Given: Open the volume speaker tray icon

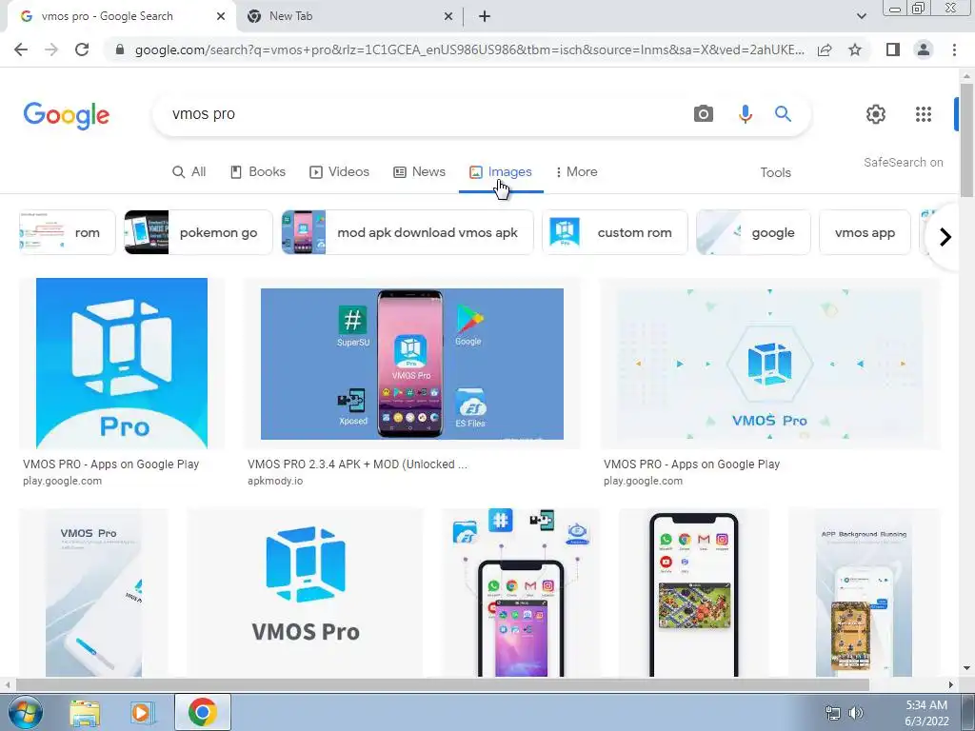Looking at the screenshot, I should [856, 713].
